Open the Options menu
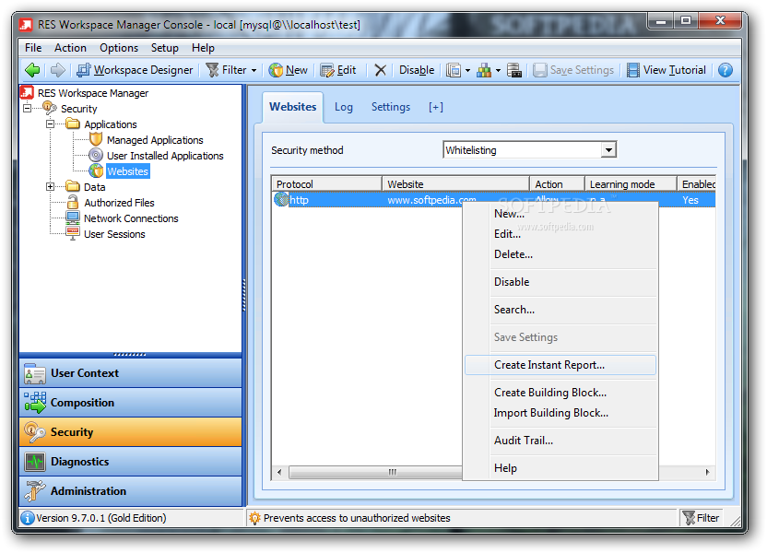Screen dimensions: 767x553 click(119, 48)
